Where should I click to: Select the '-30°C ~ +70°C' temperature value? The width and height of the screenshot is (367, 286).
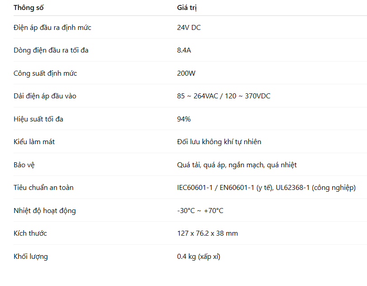[200, 211]
